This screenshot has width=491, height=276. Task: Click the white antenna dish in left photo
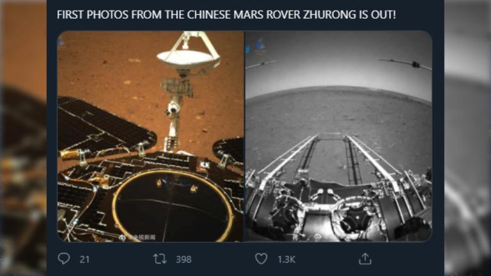point(188,59)
